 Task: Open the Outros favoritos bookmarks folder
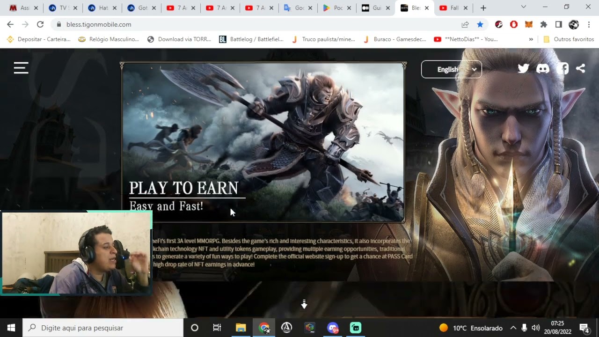click(x=569, y=39)
